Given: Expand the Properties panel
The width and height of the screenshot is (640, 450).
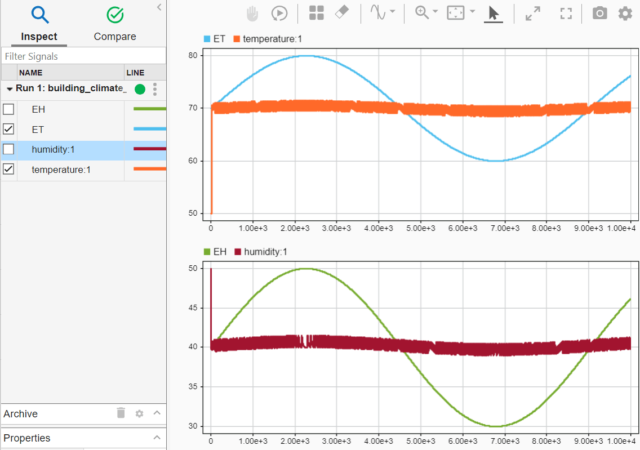Looking at the screenshot, I should click(157, 438).
